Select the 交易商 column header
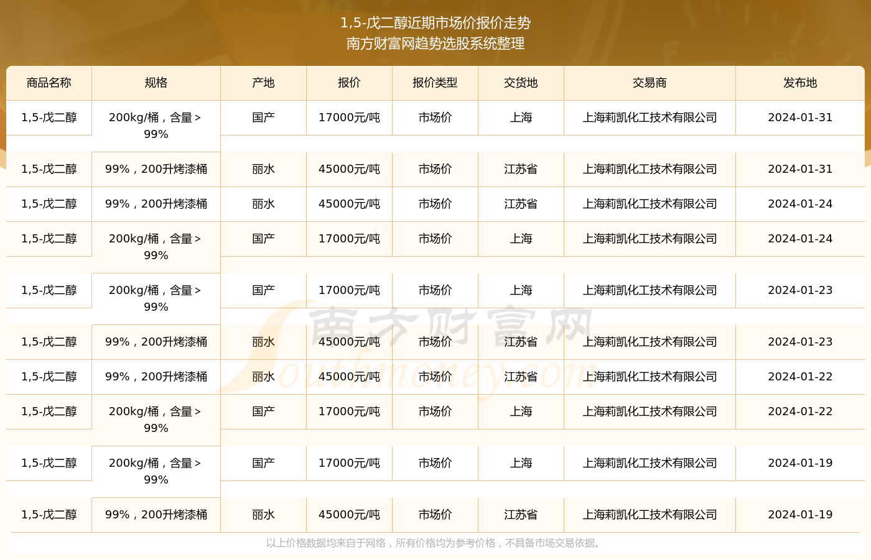This screenshot has height=560, width=871. pyautogui.click(x=650, y=83)
